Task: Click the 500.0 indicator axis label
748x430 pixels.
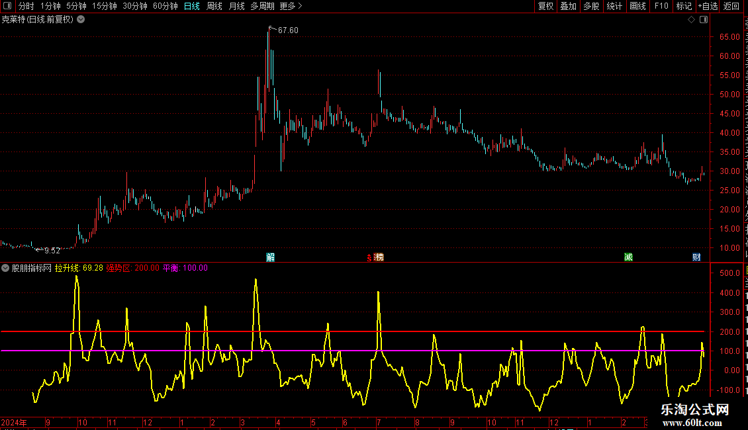Action: click(730, 273)
